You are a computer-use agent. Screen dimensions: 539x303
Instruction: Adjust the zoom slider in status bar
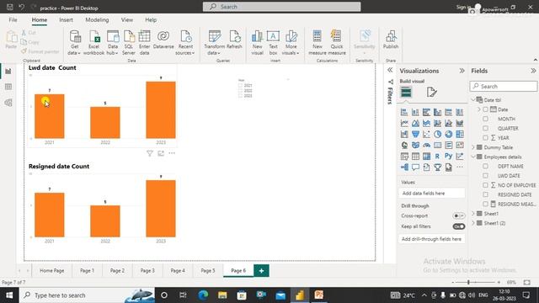click(x=468, y=283)
